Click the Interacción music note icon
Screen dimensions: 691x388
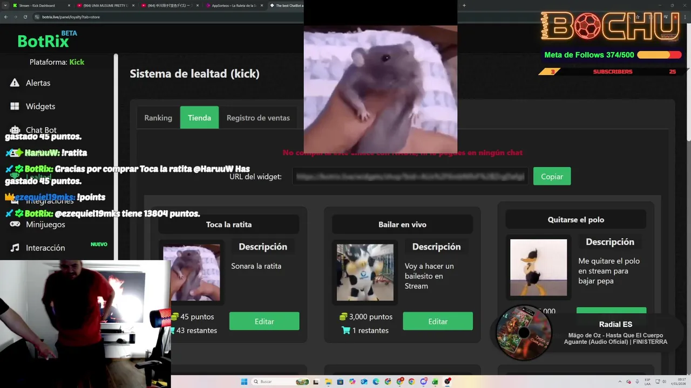(x=15, y=248)
